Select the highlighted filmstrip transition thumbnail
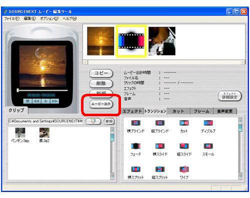This screenshot has width=250, height=198. [131, 41]
